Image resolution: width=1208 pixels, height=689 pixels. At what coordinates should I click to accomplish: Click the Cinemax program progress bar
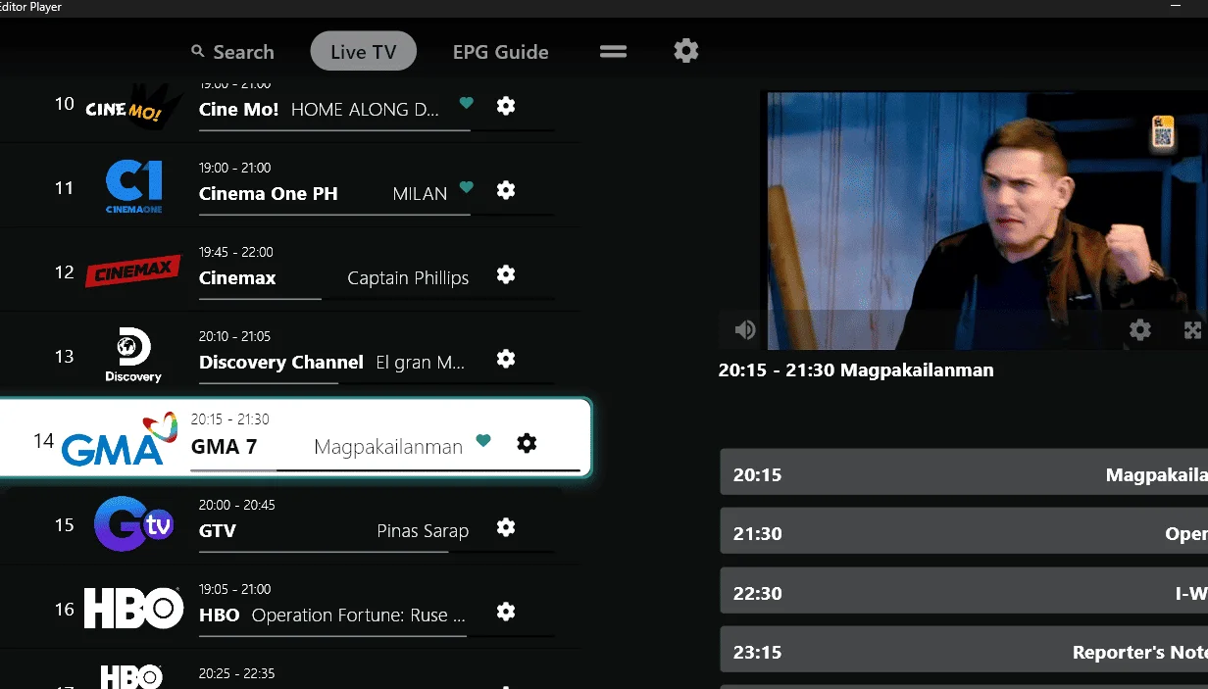pyautogui.click(x=377, y=299)
